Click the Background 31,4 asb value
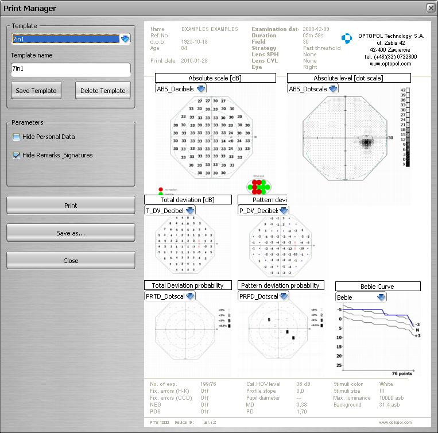The image size is (438, 433). click(389, 404)
